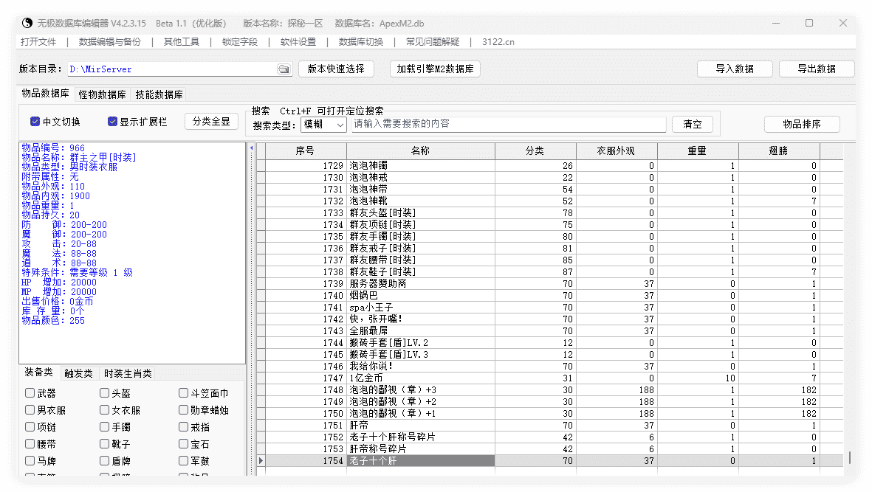872x492 pixels.
Task: Click the 泡泡的鄙视（章）+3 name cell
Action: point(420,389)
